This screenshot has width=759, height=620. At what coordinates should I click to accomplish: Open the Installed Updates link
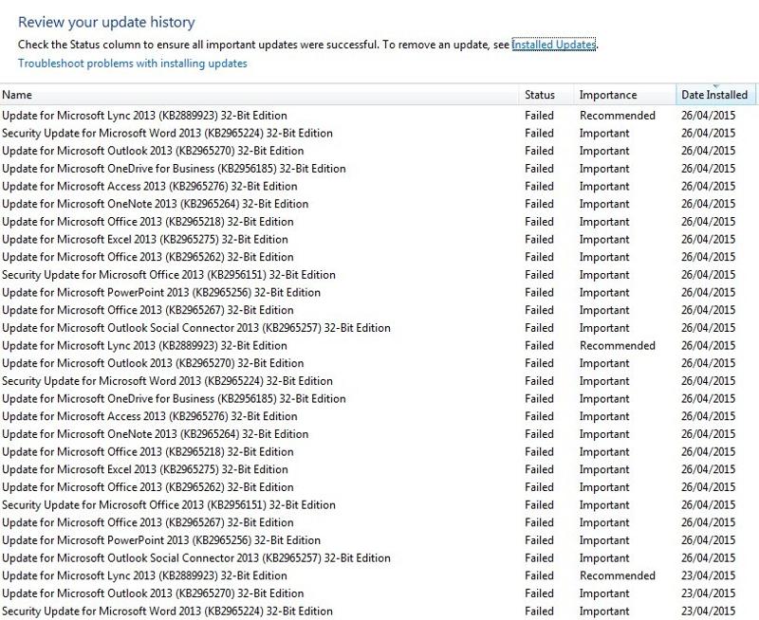tap(554, 45)
